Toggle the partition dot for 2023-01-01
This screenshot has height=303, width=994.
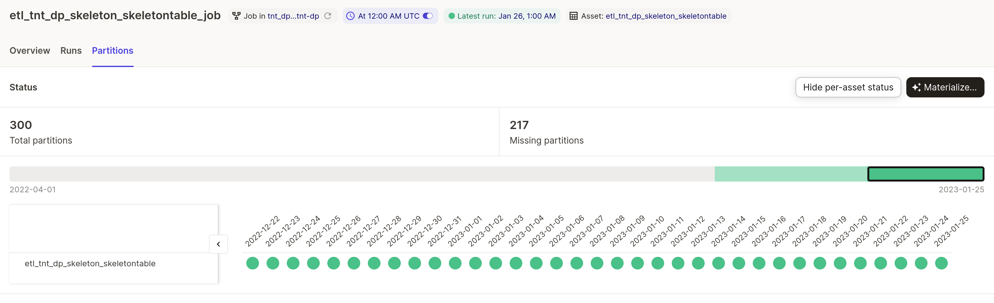click(x=455, y=263)
